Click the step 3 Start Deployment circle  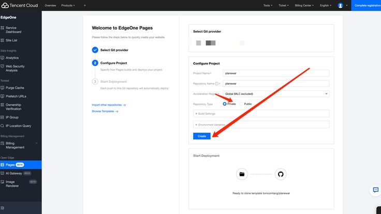[95, 82]
